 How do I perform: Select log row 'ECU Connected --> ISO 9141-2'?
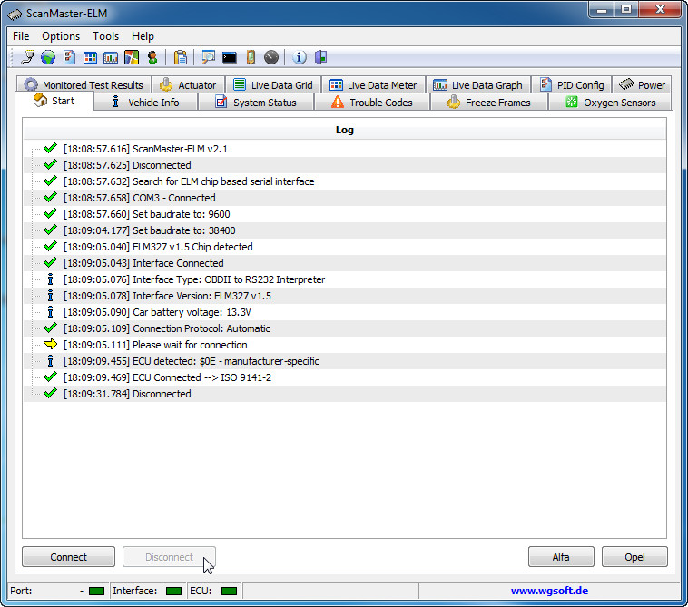(x=344, y=377)
